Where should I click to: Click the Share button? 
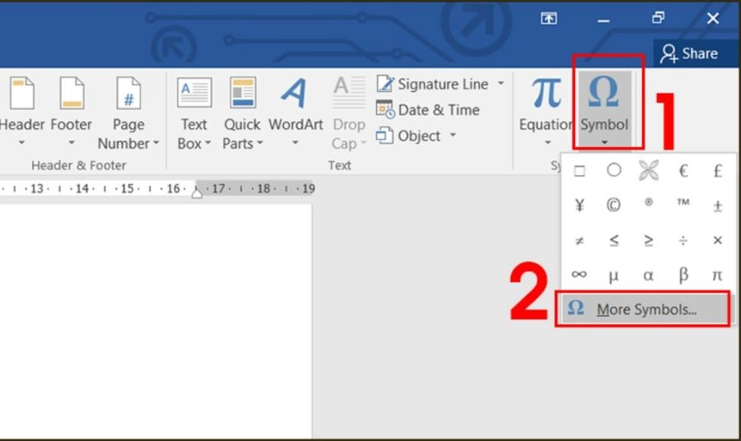coord(689,53)
